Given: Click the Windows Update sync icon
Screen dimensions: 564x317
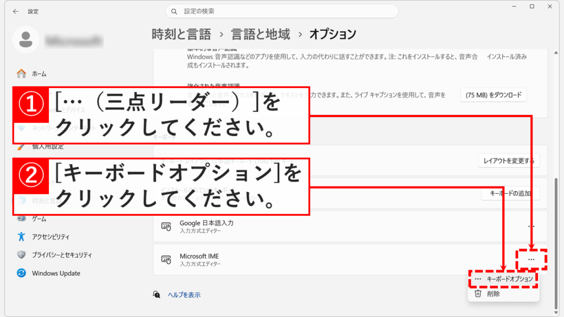Looking at the screenshot, I should click(21, 273).
